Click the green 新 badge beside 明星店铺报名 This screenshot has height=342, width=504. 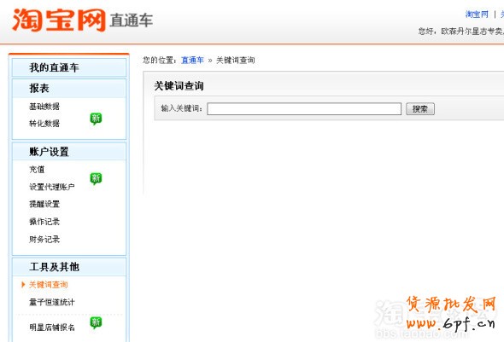coord(96,322)
